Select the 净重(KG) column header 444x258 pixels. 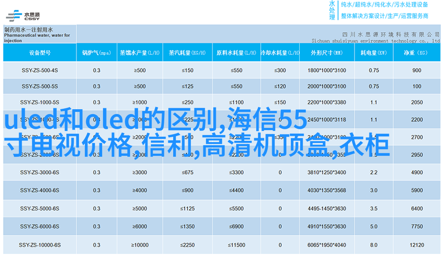[416, 53]
